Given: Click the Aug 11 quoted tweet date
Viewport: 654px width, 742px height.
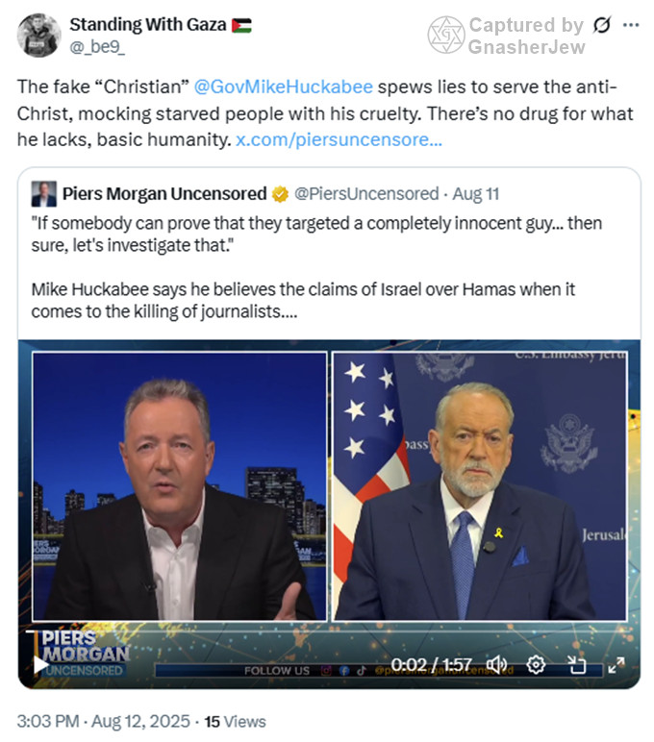Looking at the screenshot, I should (x=475, y=194).
